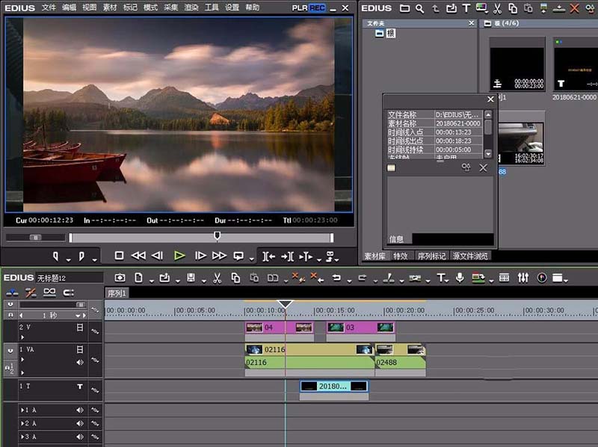
Task: Toggle video display on track 2 V
Action: [x=80, y=327]
